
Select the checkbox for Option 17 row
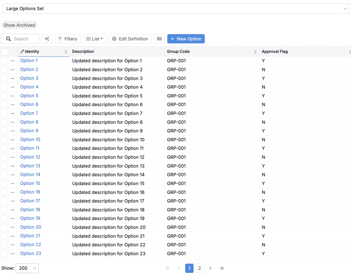5,201
